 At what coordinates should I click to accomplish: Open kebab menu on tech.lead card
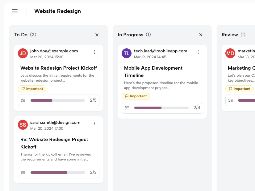click(x=198, y=52)
